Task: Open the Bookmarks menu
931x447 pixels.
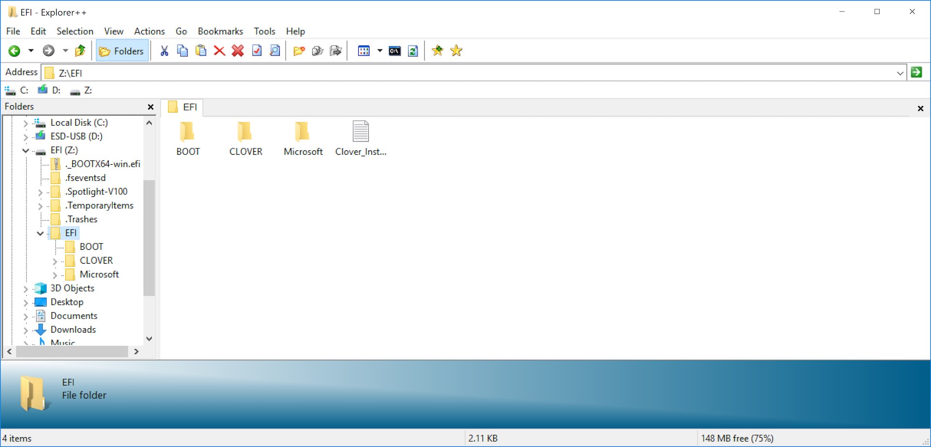Action: [x=220, y=32]
